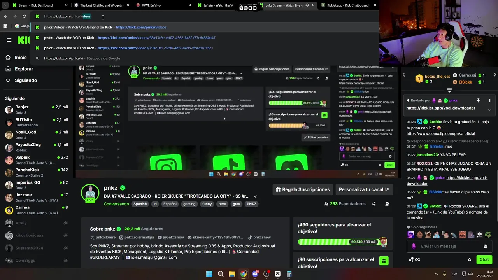Click the pnkz LIVE avatar
This screenshot has height=280, width=498.
(x=90, y=194)
